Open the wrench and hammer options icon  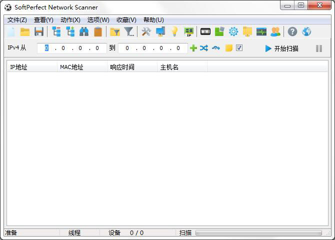coord(146,32)
